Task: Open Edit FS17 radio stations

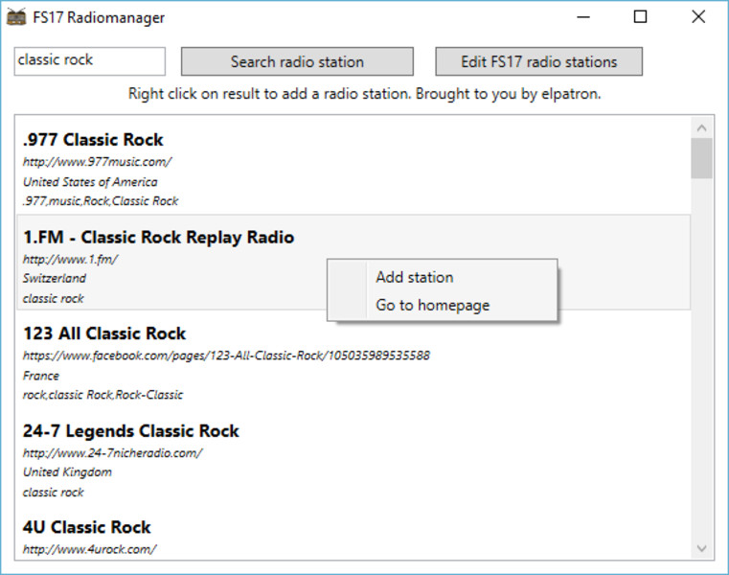Action: [538, 61]
